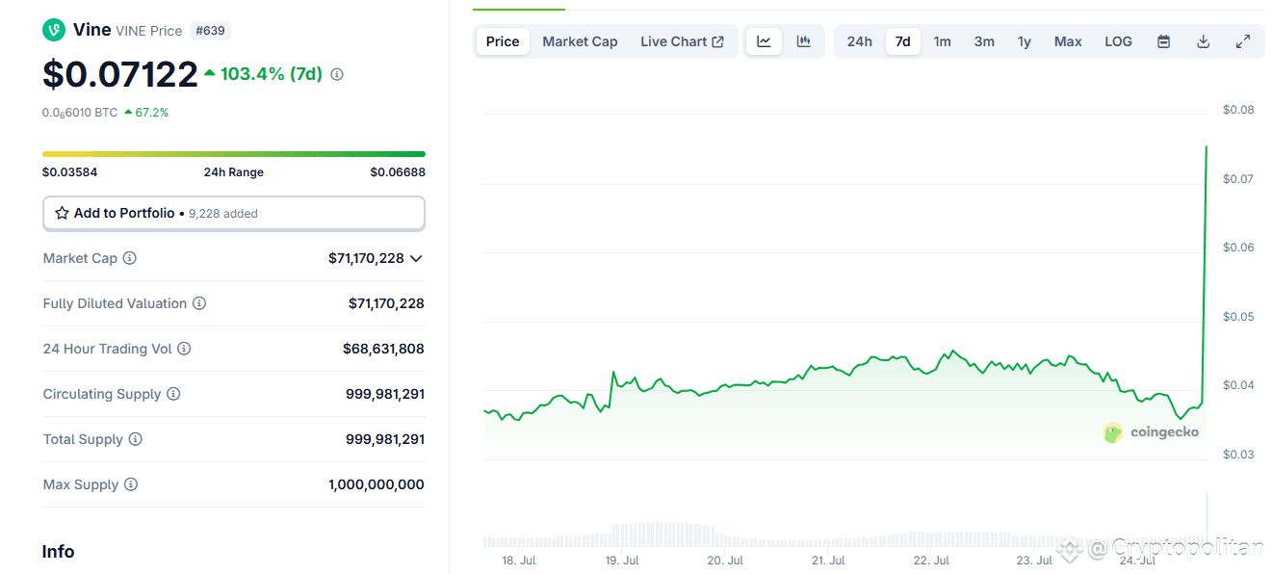1272x574 pixels.
Task: Click the Market Cap info icon
Action: (x=130, y=258)
